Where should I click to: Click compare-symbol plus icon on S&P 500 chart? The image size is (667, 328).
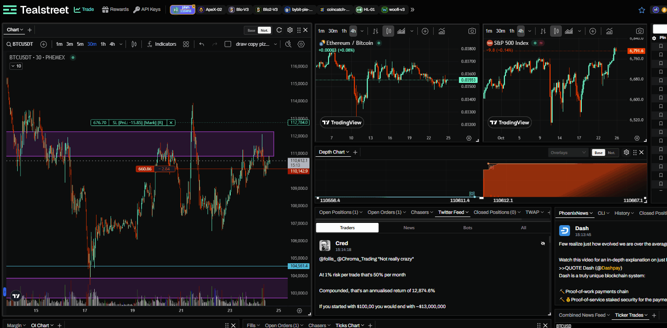pyautogui.click(x=593, y=31)
